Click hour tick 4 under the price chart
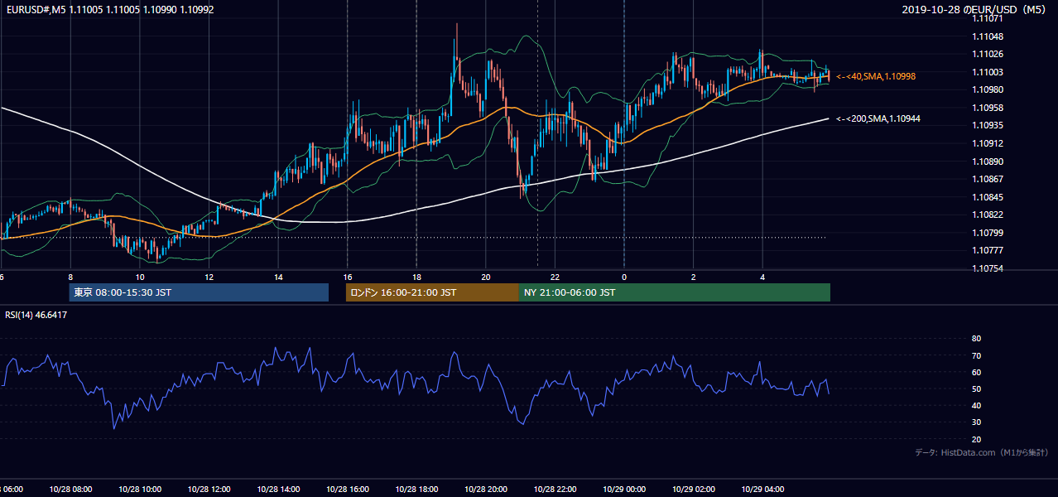Viewport: 1058px width, 497px height. 763,277
